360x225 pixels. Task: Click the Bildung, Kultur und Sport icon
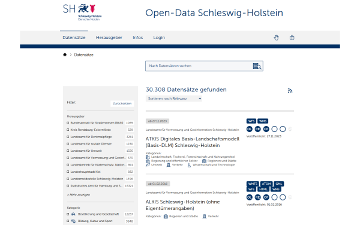coord(73,221)
